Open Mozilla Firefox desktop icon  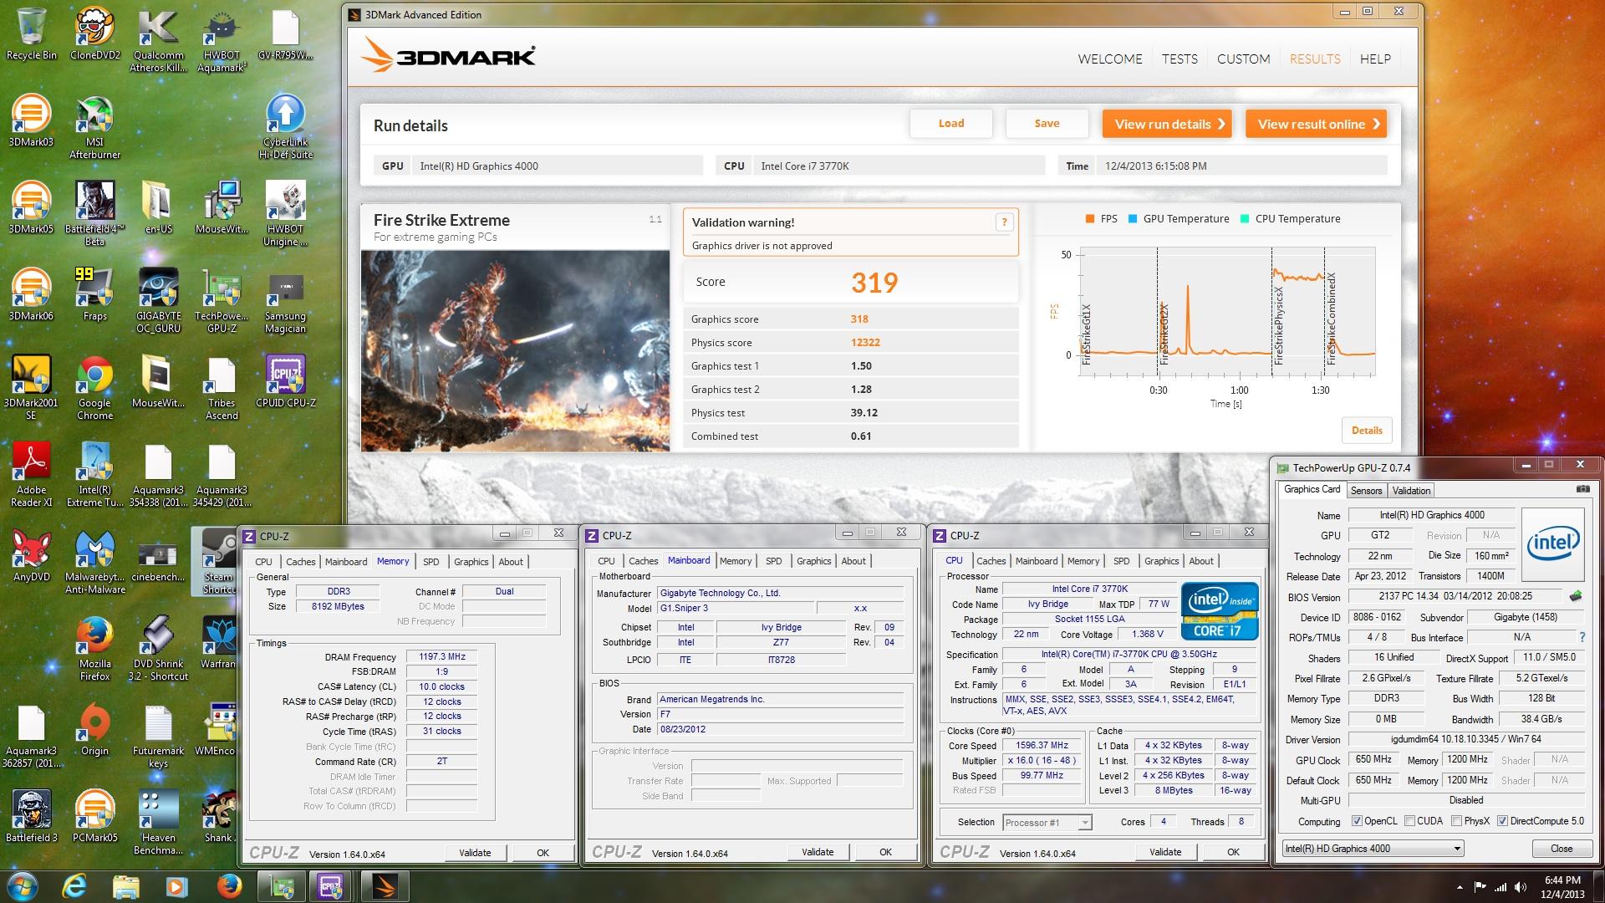[94, 650]
